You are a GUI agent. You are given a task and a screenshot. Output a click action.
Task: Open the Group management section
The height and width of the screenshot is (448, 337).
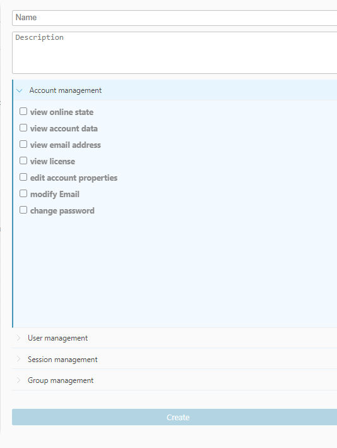click(x=175, y=380)
